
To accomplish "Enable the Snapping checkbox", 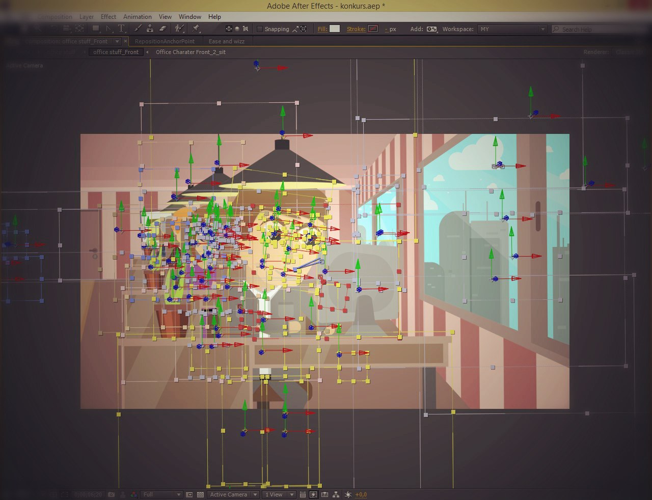I will [260, 29].
